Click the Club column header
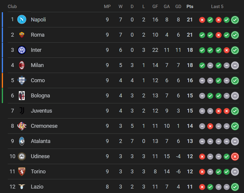 coord(12,7)
